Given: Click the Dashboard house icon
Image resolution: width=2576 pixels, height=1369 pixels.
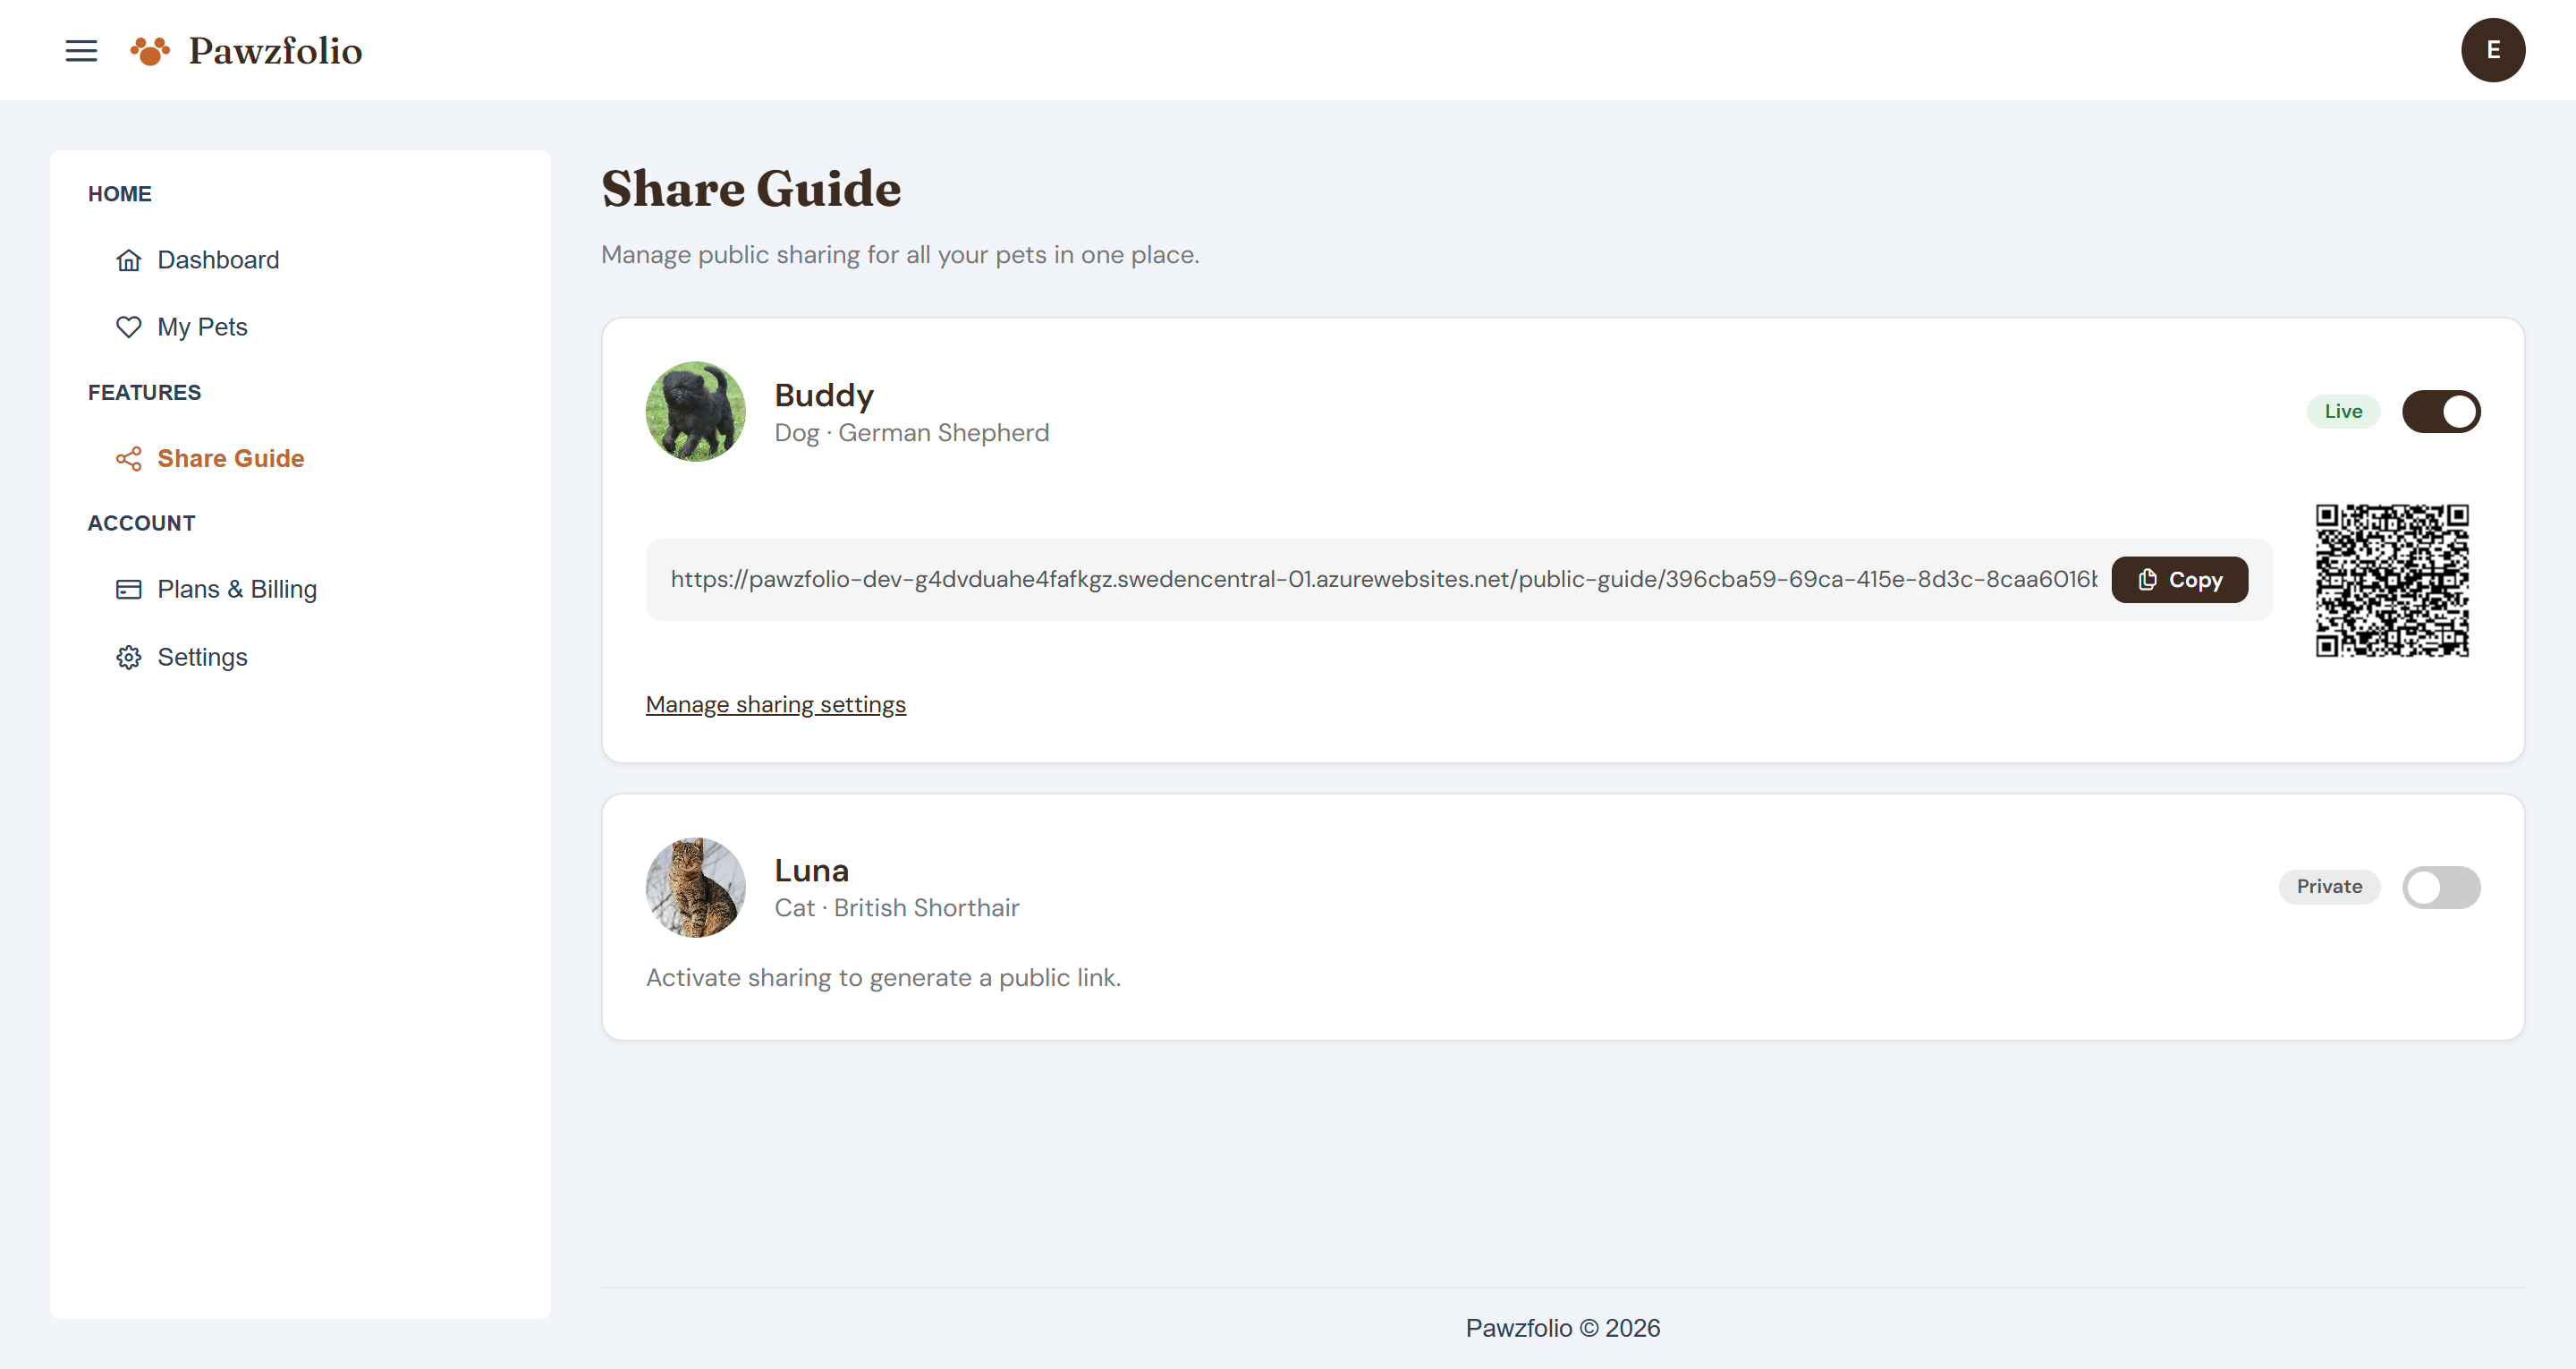Looking at the screenshot, I should click(128, 260).
